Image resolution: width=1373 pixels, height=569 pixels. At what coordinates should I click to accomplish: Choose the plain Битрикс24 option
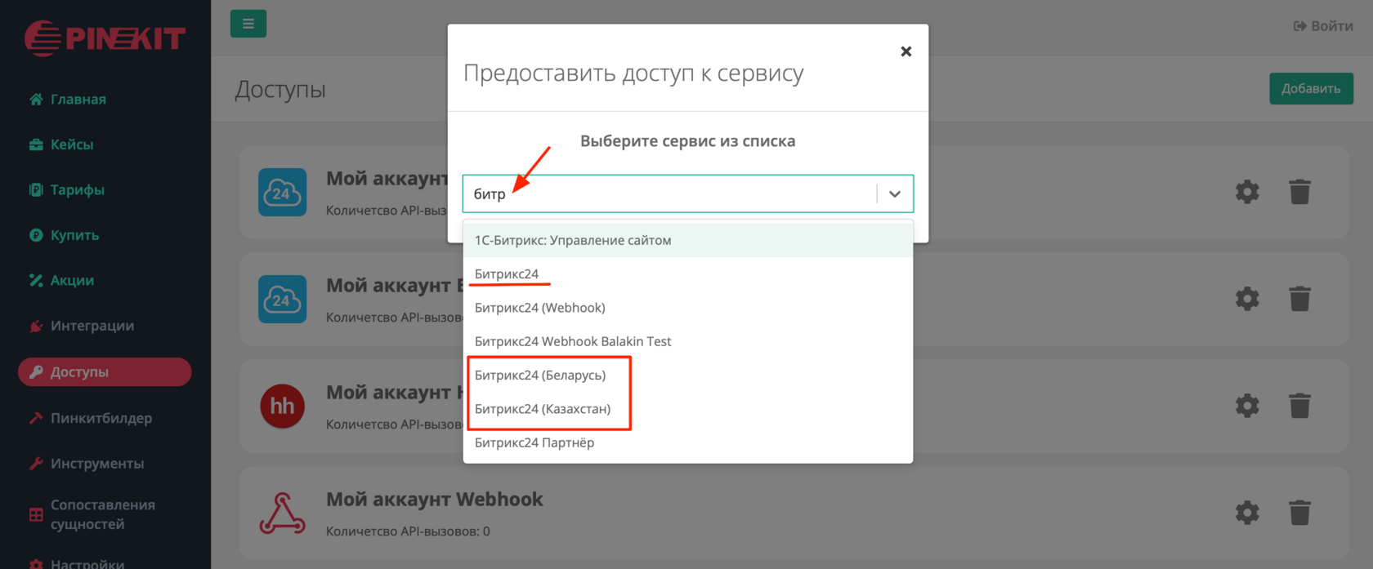(x=688, y=274)
